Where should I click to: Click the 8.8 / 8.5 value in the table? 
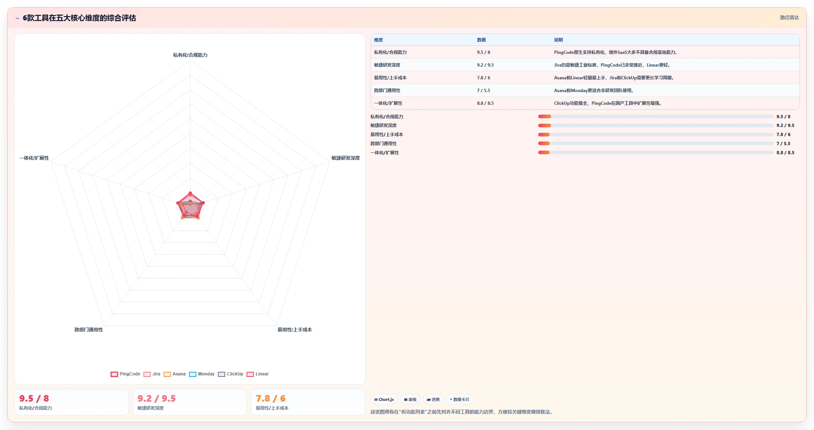click(x=485, y=103)
